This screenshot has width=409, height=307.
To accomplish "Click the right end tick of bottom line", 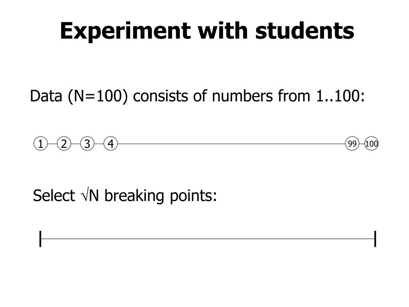I will 375,239.
